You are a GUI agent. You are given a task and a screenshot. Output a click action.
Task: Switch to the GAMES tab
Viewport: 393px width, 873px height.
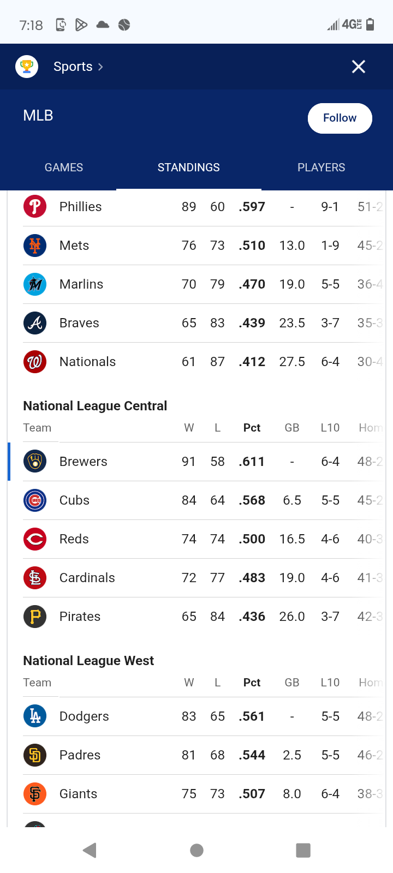point(64,168)
